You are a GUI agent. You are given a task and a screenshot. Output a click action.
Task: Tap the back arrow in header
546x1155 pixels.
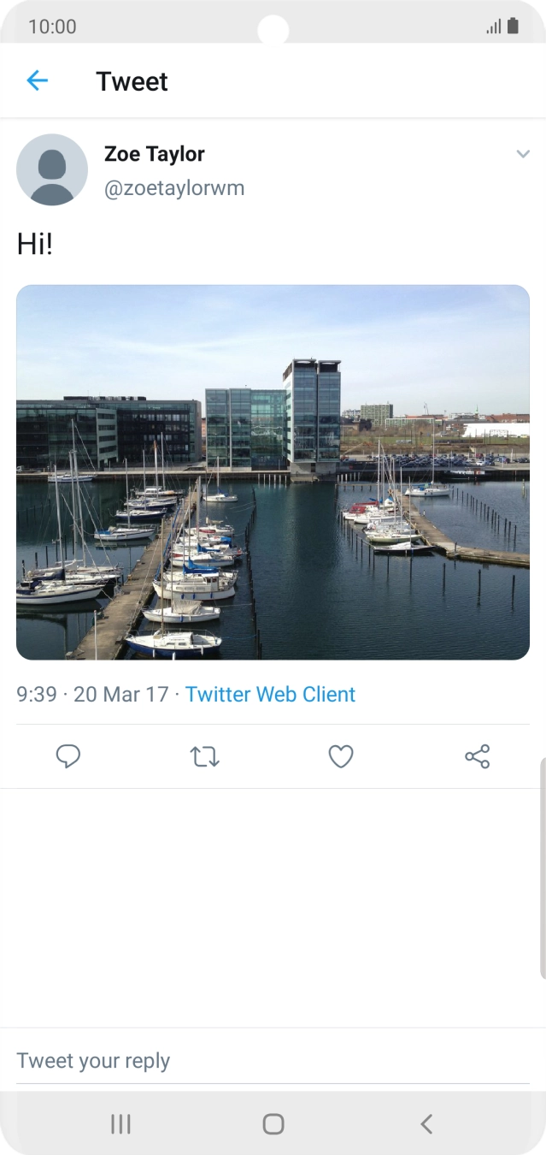pos(38,81)
